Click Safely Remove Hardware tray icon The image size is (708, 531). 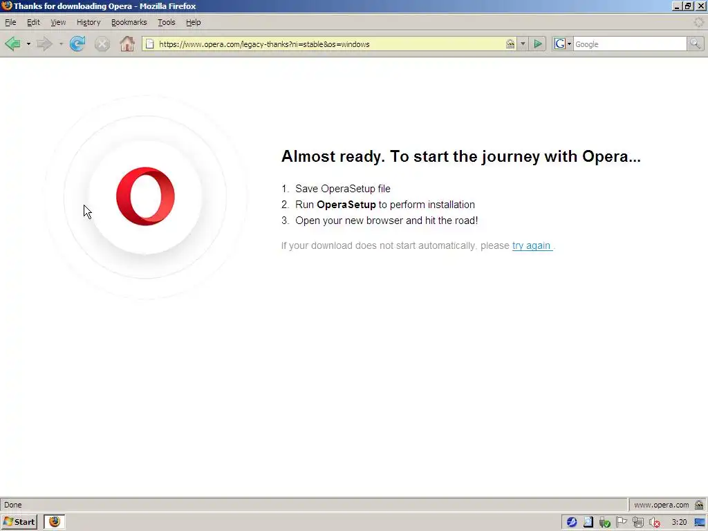(x=604, y=523)
